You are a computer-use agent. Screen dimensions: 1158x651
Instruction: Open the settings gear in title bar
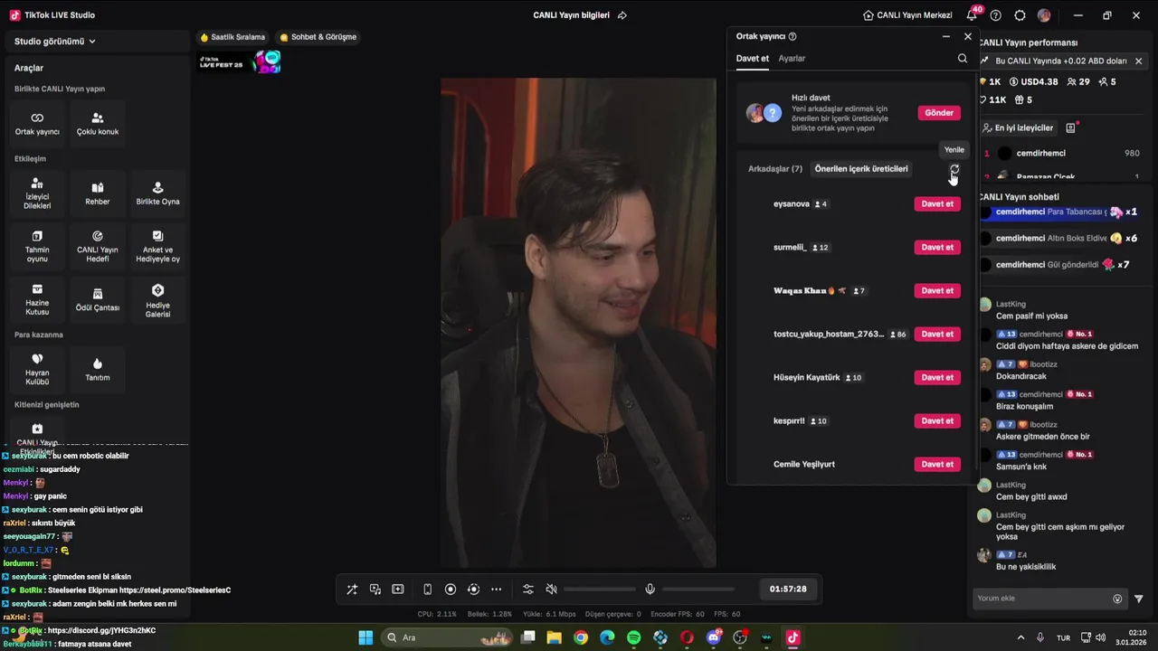click(1020, 15)
